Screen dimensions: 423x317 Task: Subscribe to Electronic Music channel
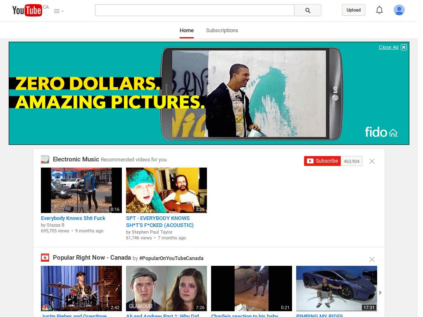click(x=322, y=161)
